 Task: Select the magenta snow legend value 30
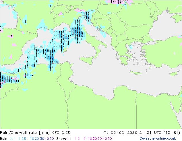pyautogui.click(x=100, y=139)
